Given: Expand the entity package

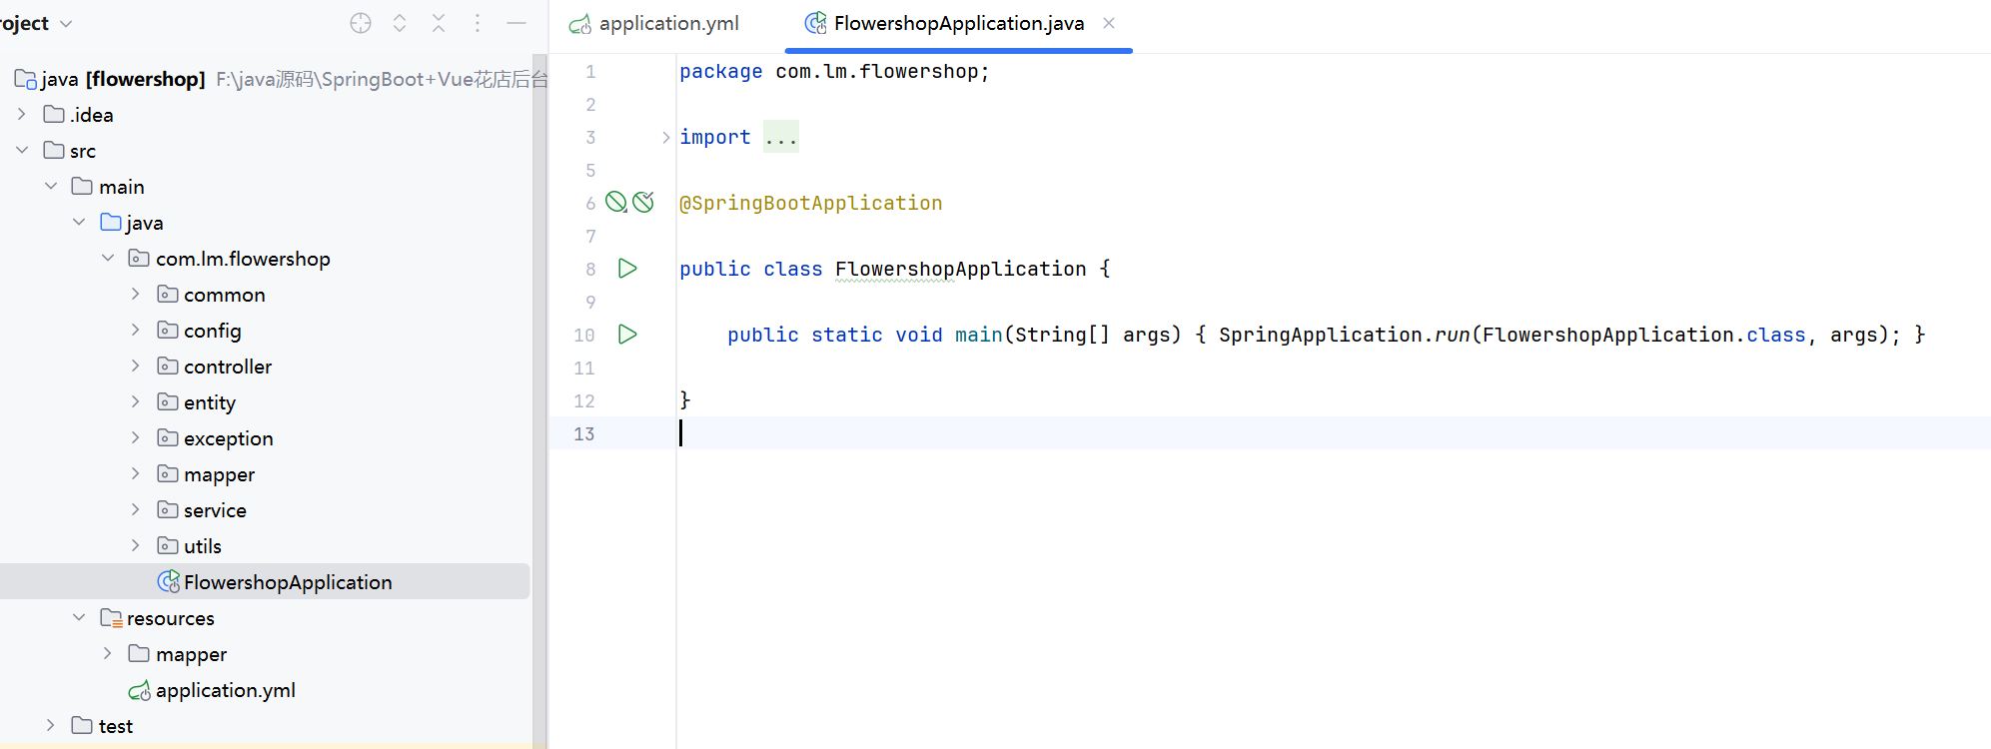Looking at the screenshot, I should (136, 401).
